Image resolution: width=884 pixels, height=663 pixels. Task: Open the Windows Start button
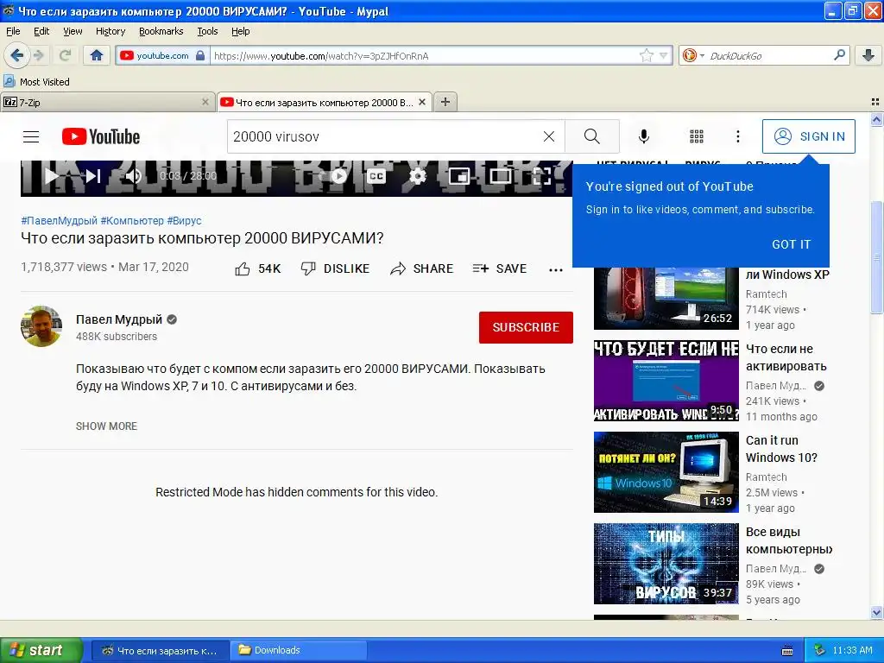pyautogui.click(x=41, y=650)
